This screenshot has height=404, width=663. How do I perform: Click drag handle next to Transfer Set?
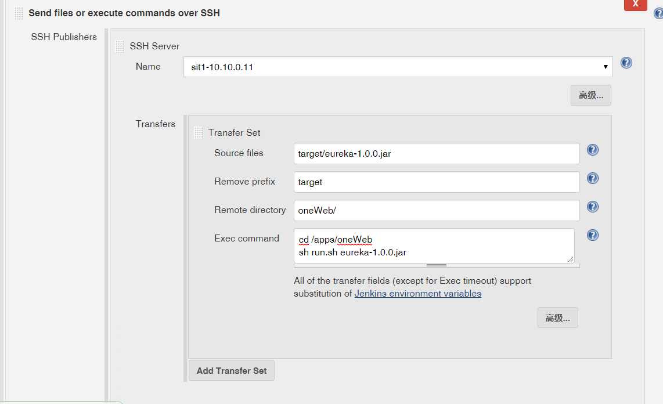tap(198, 133)
